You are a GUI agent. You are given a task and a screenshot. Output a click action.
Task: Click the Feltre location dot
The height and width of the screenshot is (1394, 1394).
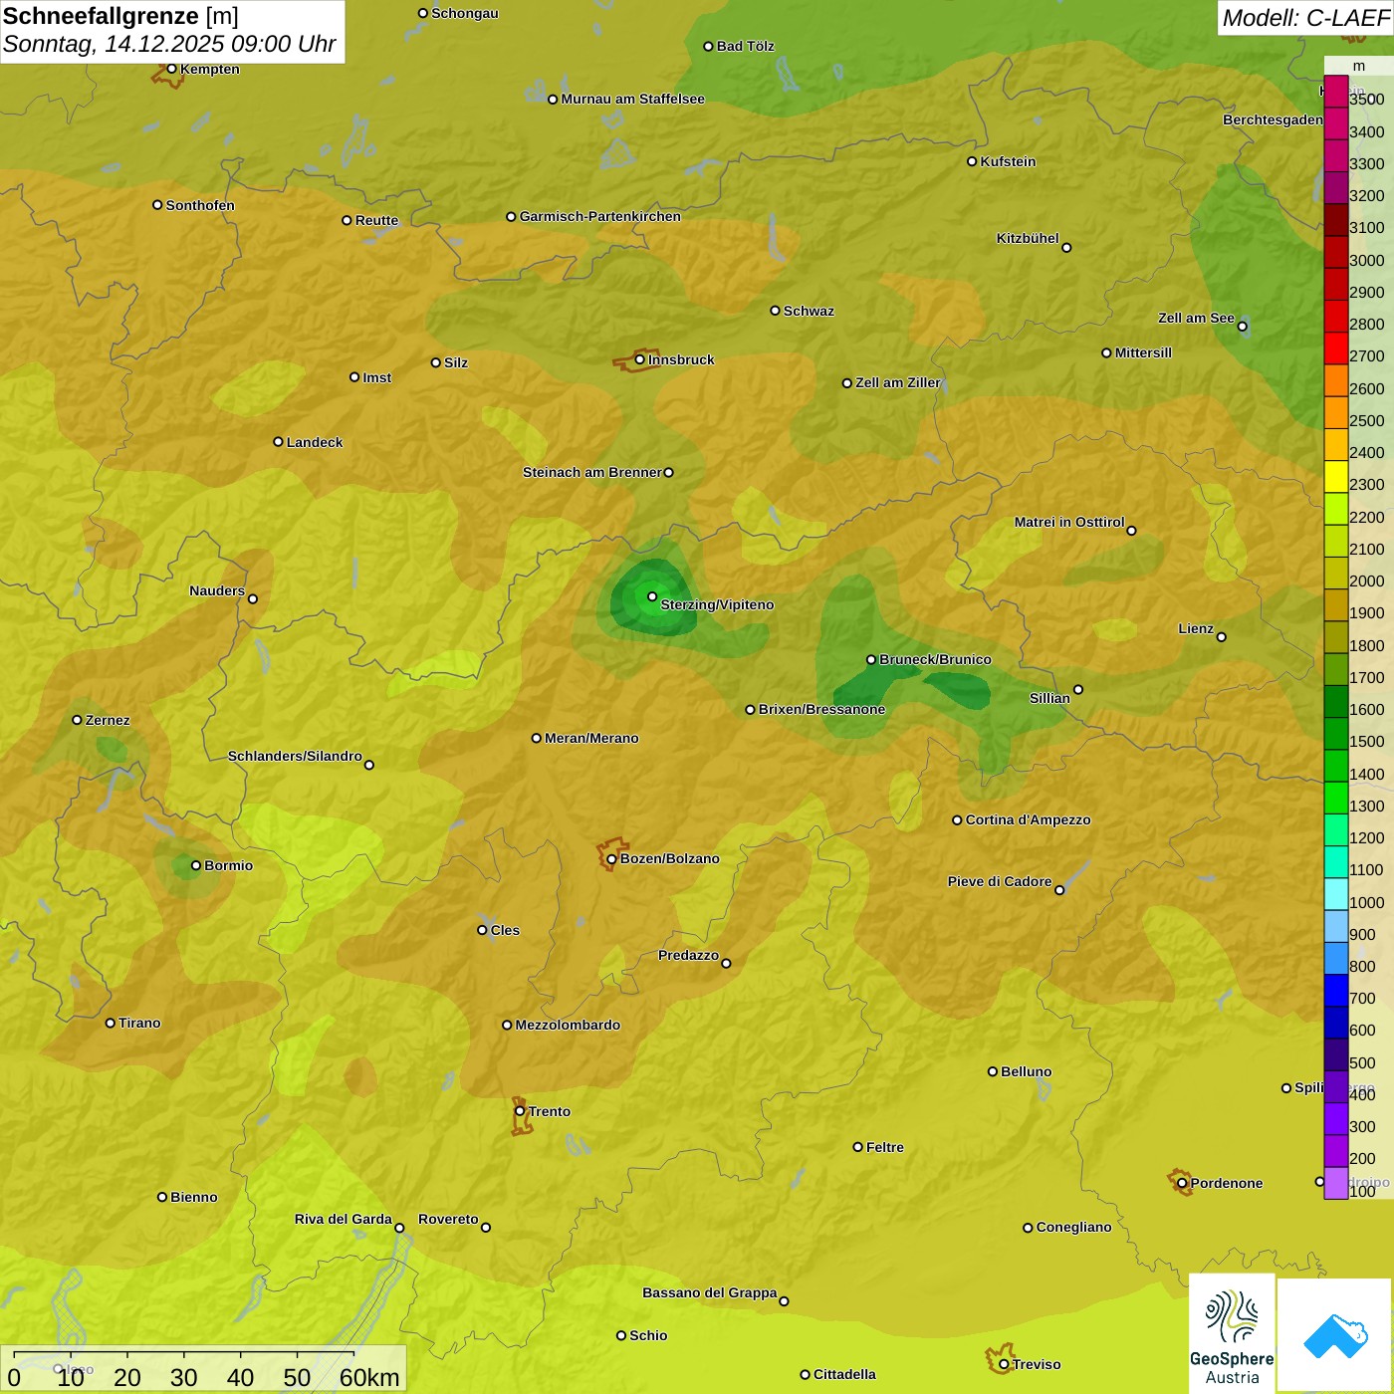coord(858,1147)
